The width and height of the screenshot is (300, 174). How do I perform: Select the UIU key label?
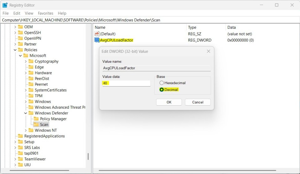[27, 165]
